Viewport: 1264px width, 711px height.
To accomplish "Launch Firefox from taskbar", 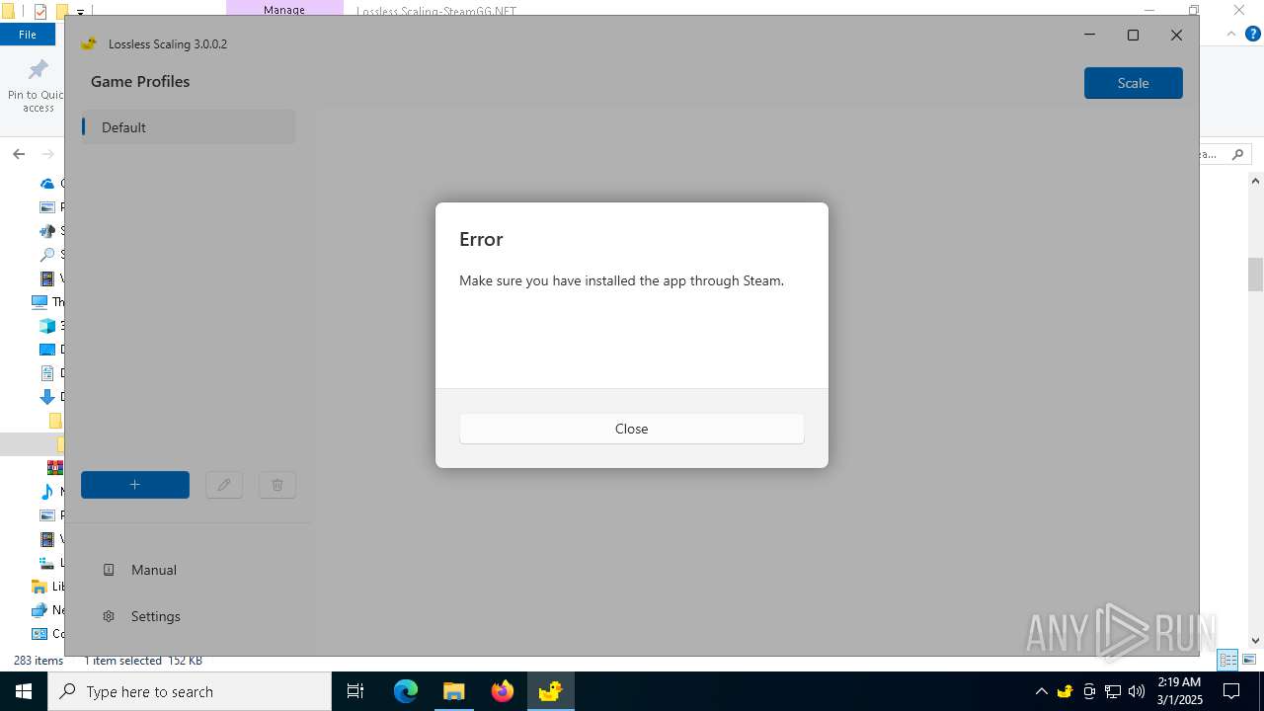I will pos(503,691).
